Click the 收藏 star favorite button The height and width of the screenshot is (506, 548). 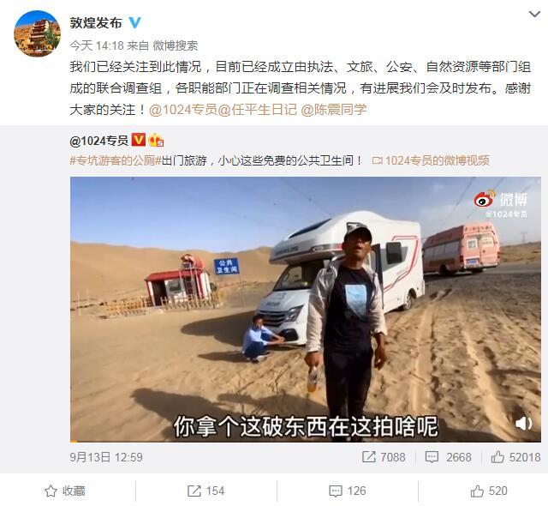click(65, 491)
